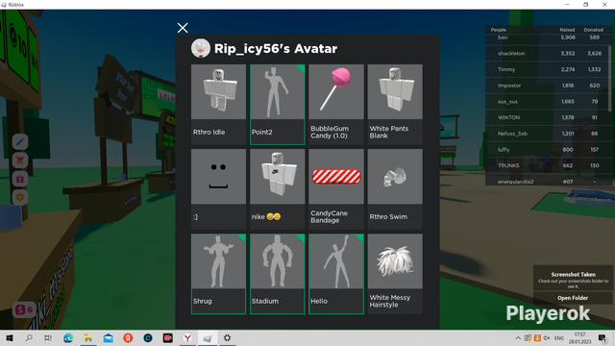Viewport: 615px width, 346px height.
Task: Pick the nike shirt item
Action: point(278,189)
